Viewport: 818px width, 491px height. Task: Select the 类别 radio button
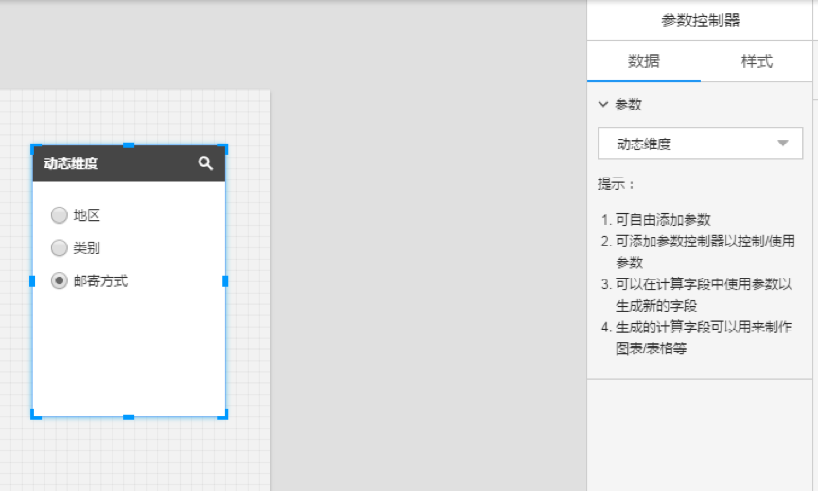click(60, 248)
